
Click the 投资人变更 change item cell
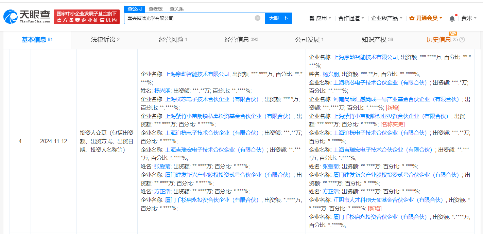(x=107, y=141)
